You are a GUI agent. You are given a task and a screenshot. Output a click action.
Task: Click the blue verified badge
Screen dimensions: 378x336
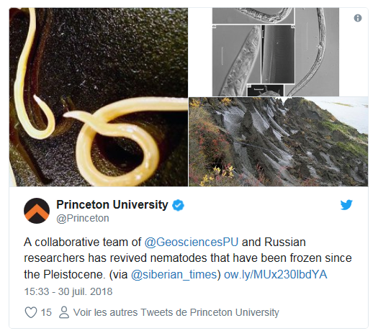(x=178, y=205)
